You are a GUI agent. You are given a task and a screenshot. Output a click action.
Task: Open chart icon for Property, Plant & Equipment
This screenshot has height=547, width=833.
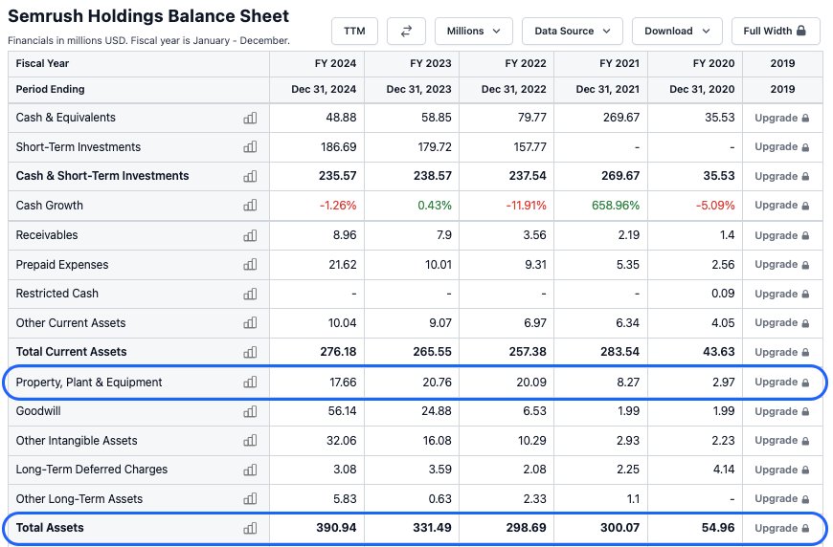[250, 382]
